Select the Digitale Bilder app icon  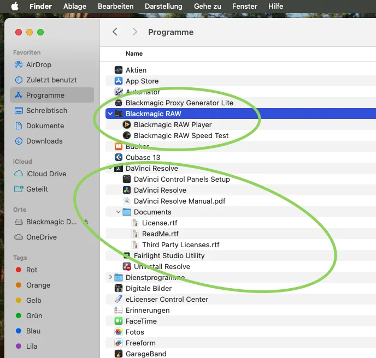tap(119, 288)
